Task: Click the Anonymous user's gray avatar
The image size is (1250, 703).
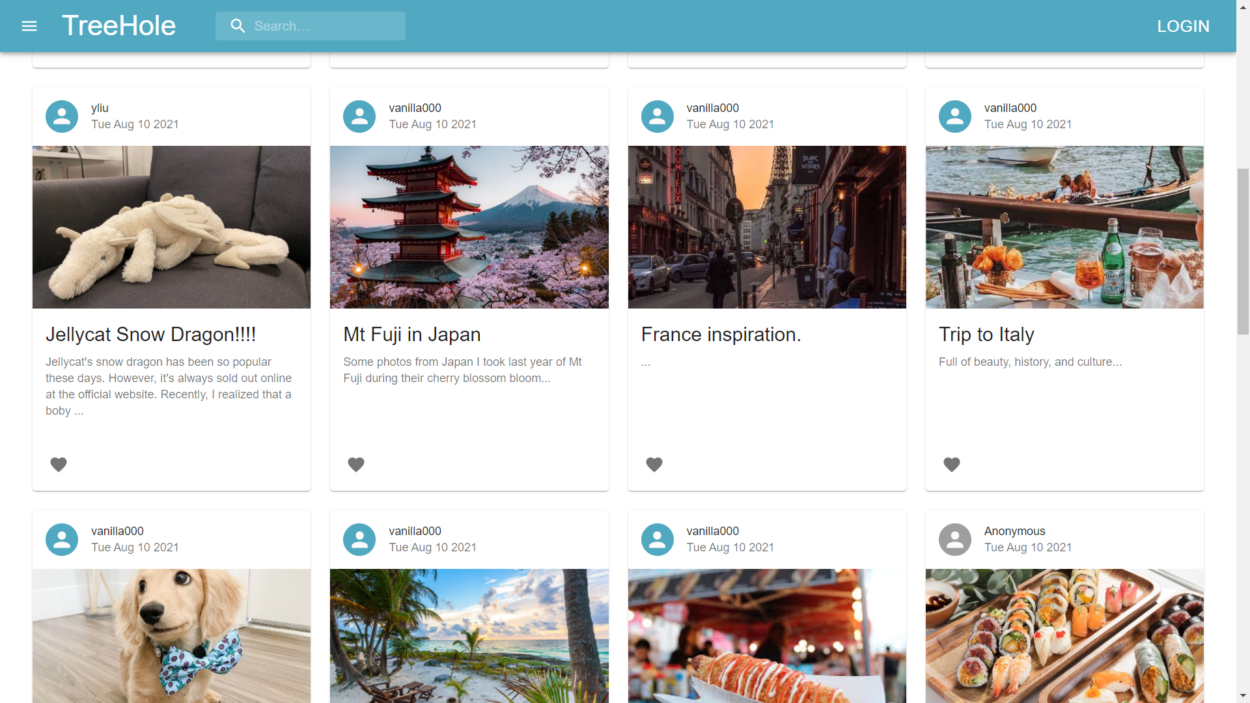Action: tap(954, 540)
